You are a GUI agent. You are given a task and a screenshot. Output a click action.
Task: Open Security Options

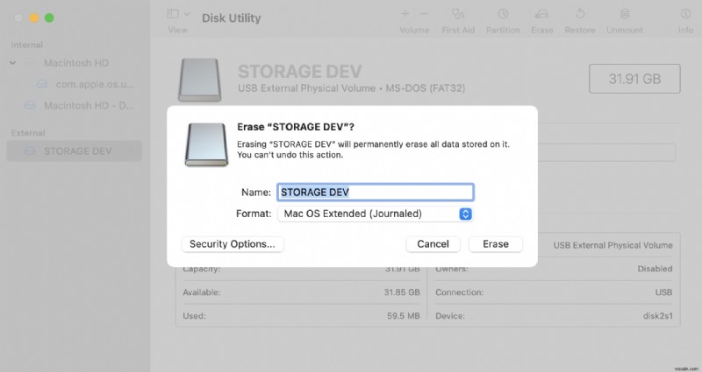pos(233,244)
